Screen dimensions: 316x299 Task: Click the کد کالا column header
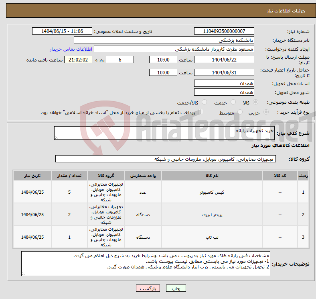(x=280, y=176)
